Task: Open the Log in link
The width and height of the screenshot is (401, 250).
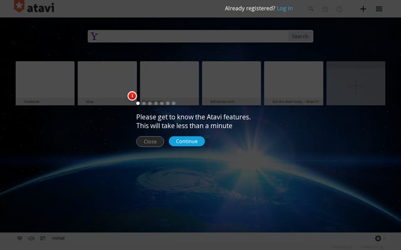Action: click(x=284, y=8)
